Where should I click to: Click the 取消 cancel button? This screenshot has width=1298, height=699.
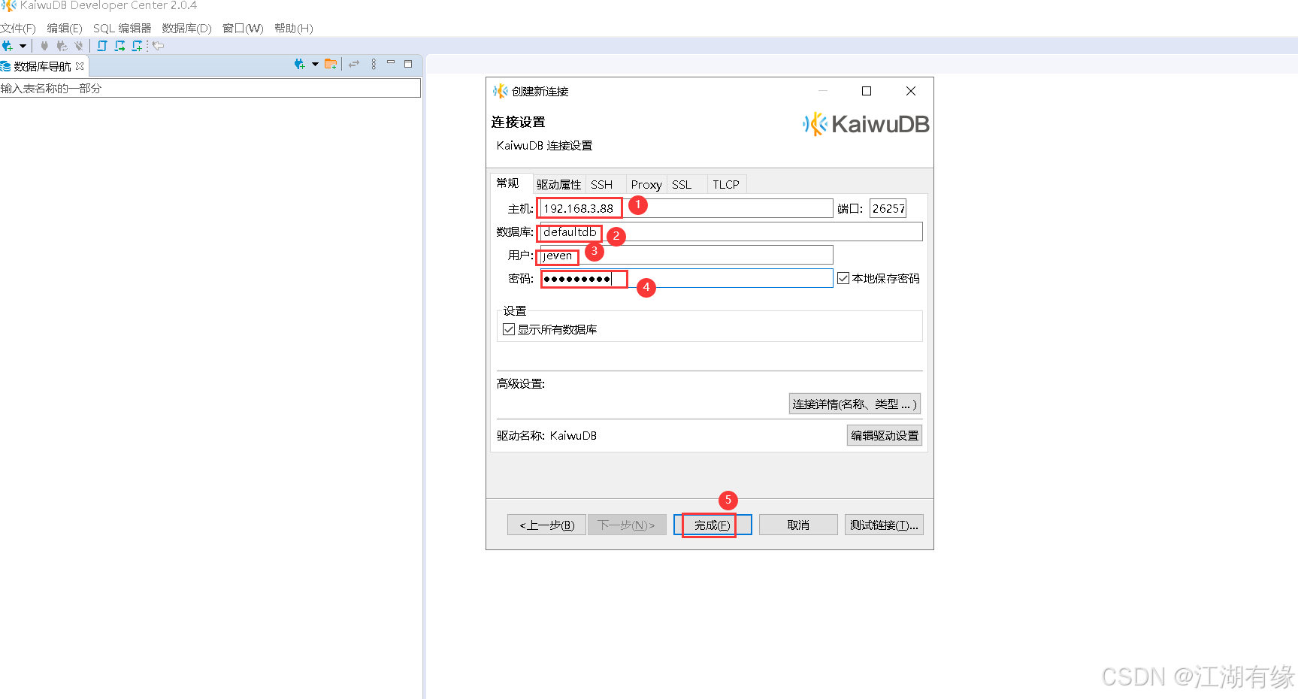(x=798, y=525)
